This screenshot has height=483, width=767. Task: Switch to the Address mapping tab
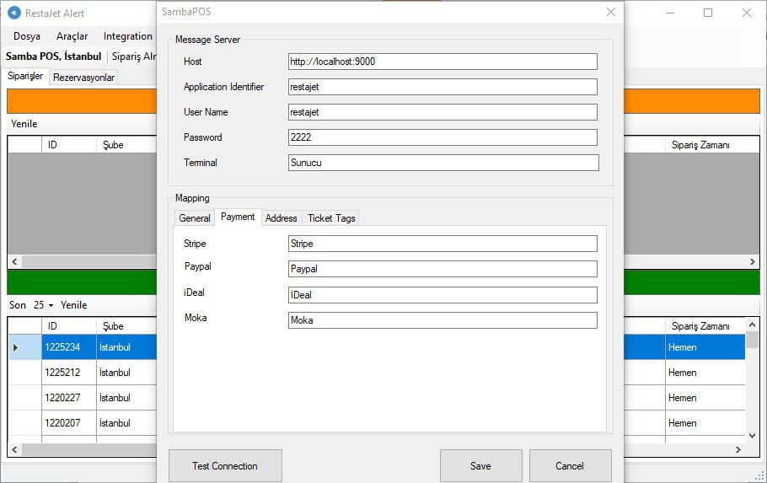tap(282, 218)
